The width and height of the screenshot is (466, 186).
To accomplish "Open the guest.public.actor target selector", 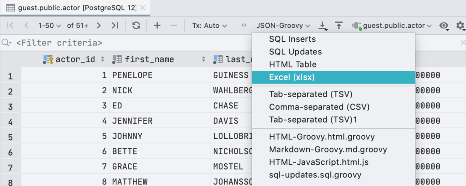I will click(x=393, y=25).
